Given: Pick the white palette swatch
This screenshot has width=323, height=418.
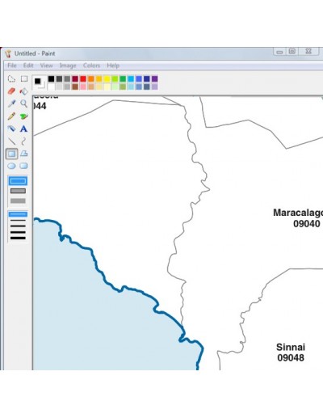Looking at the screenshot, I should tap(51, 87).
